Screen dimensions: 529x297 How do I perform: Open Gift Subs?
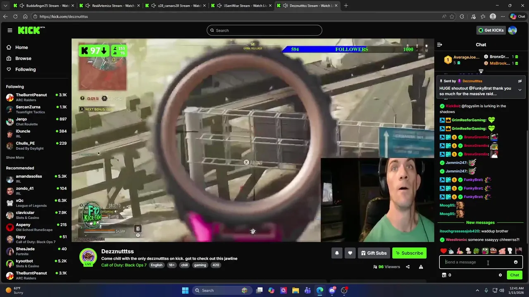click(x=374, y=253)
